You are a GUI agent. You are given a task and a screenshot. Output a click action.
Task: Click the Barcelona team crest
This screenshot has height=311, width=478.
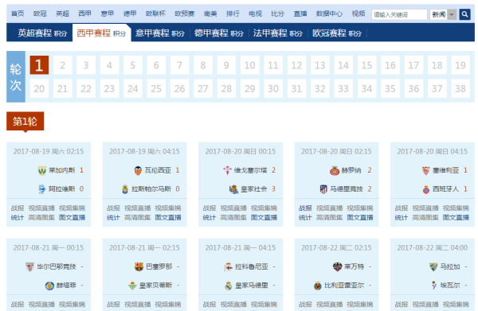coord(139,267)
